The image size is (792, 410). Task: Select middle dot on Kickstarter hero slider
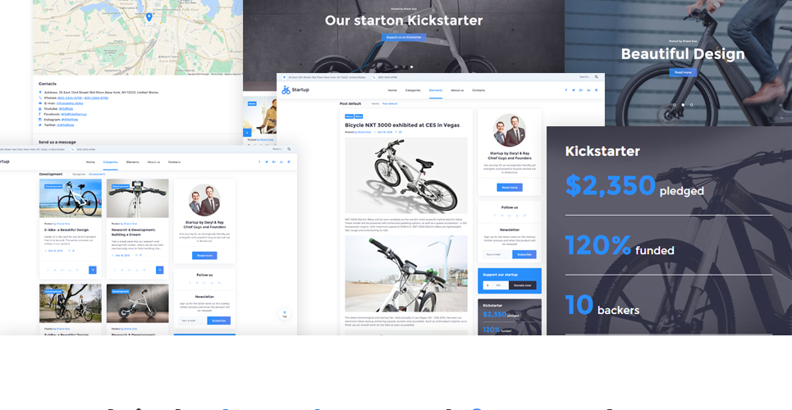[404, 66]
